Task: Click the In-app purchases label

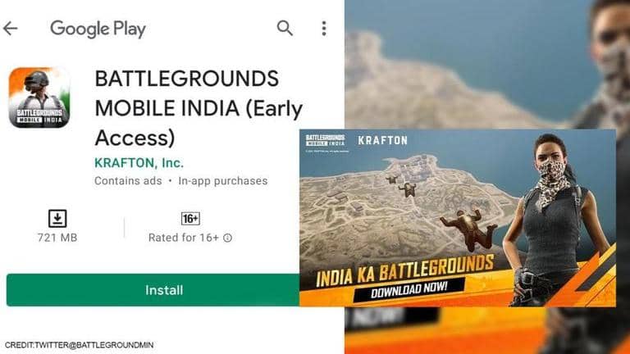Action: pos(223,181)
